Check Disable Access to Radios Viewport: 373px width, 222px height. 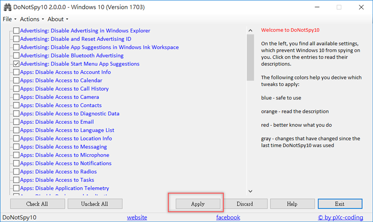point(16,172)
